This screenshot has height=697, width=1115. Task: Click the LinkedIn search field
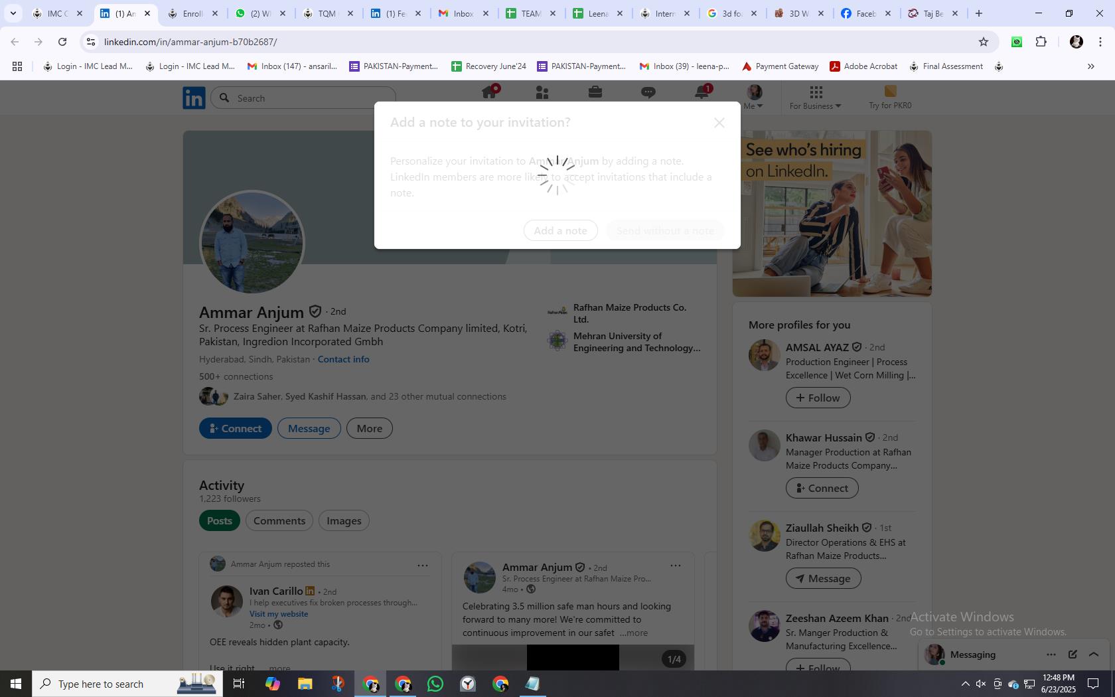click(304, 98)
